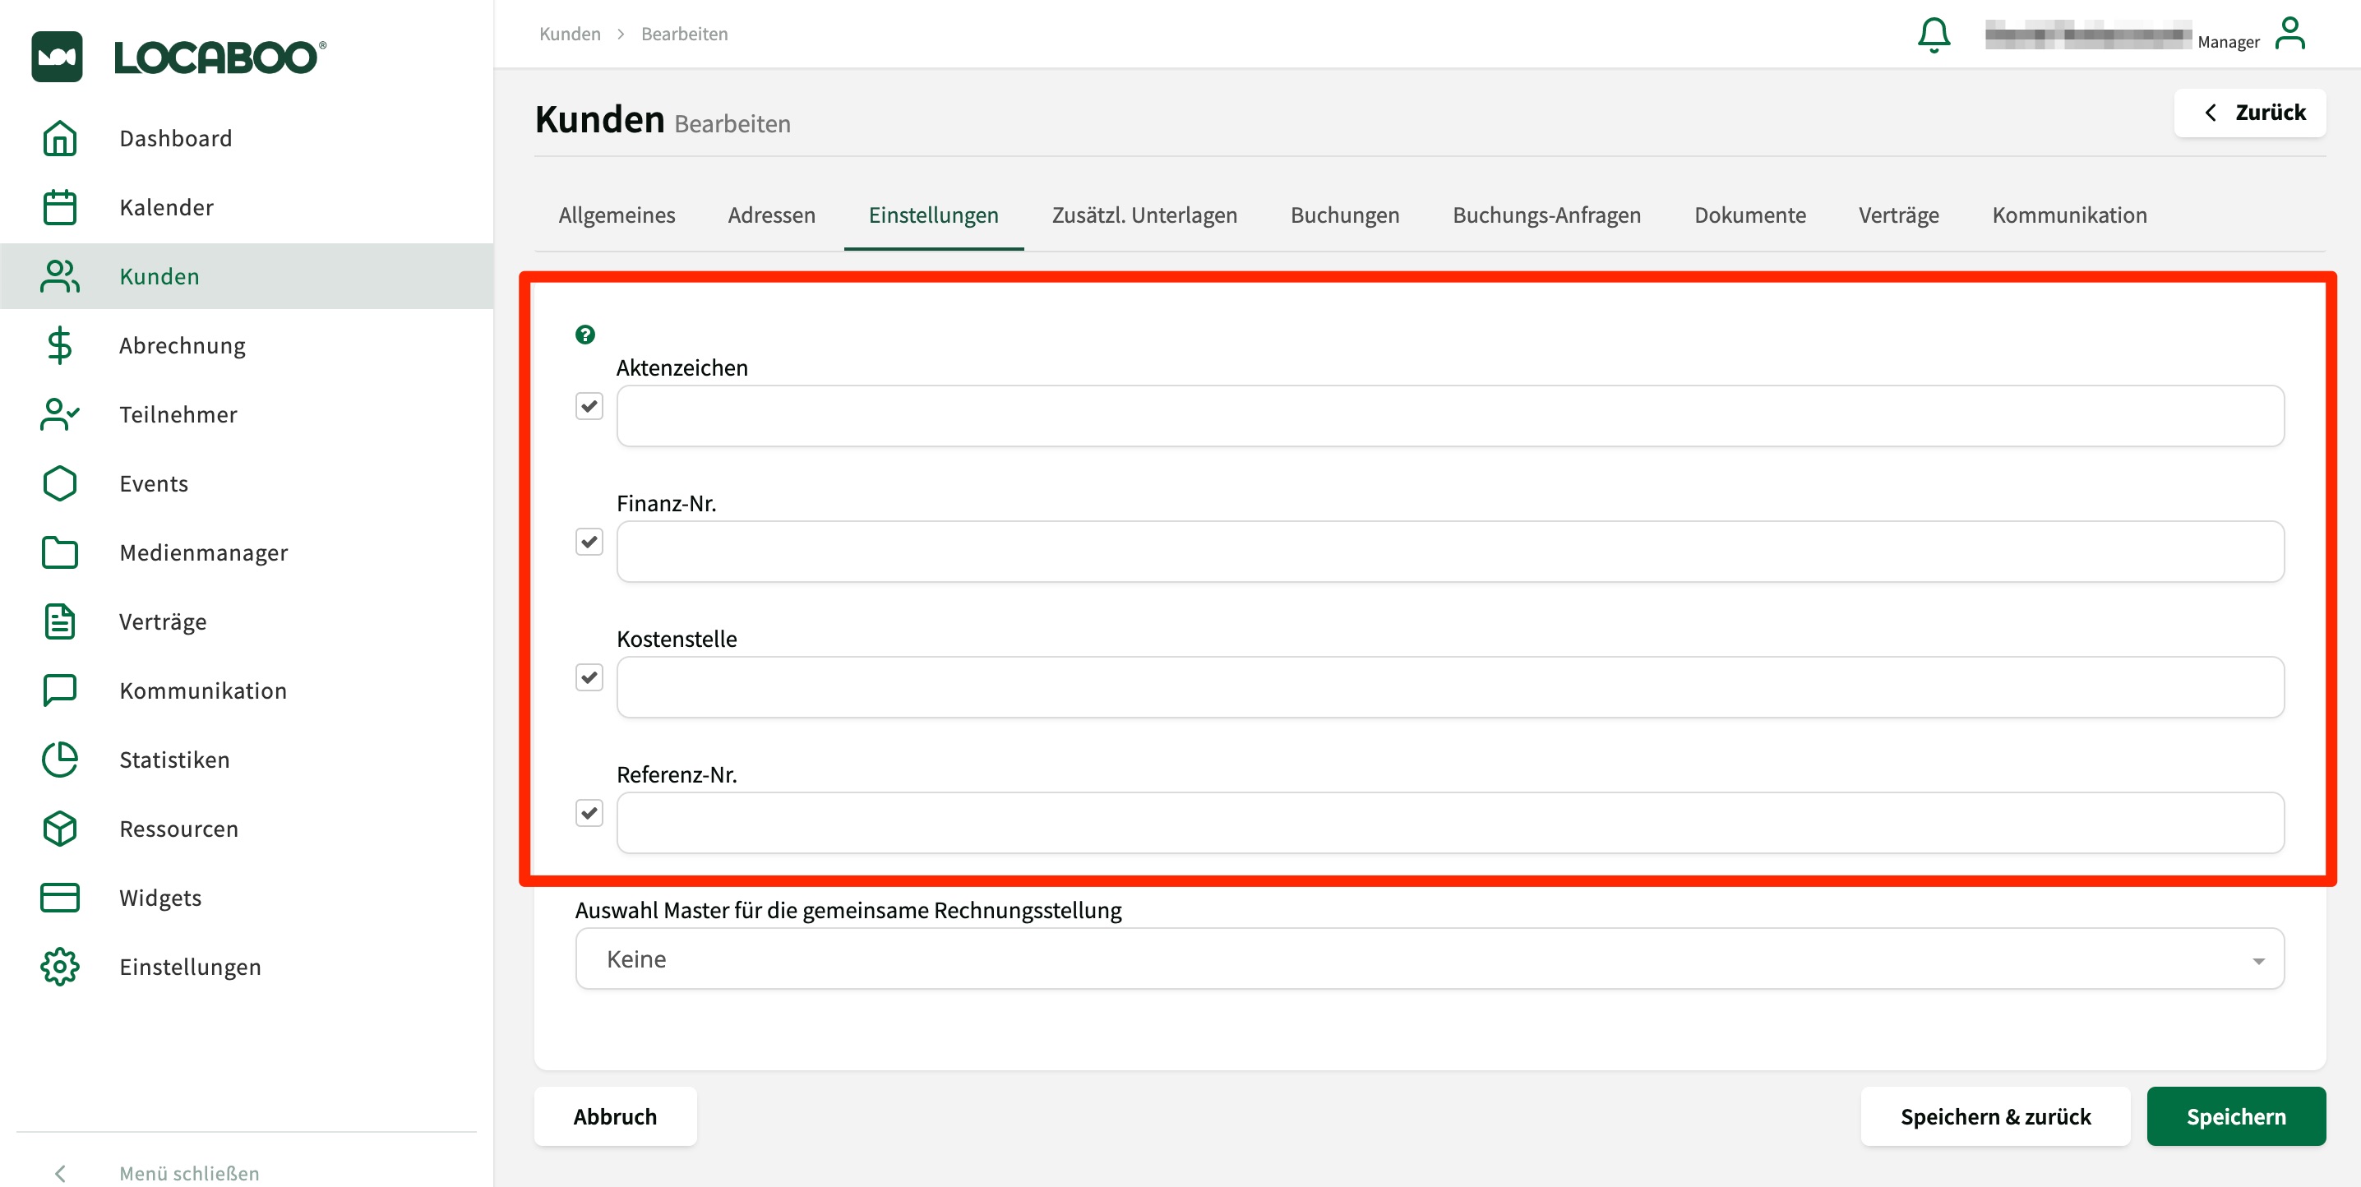Click Speichern & zurück button
The image size is (2361, 1187).
(1995, 1116)
